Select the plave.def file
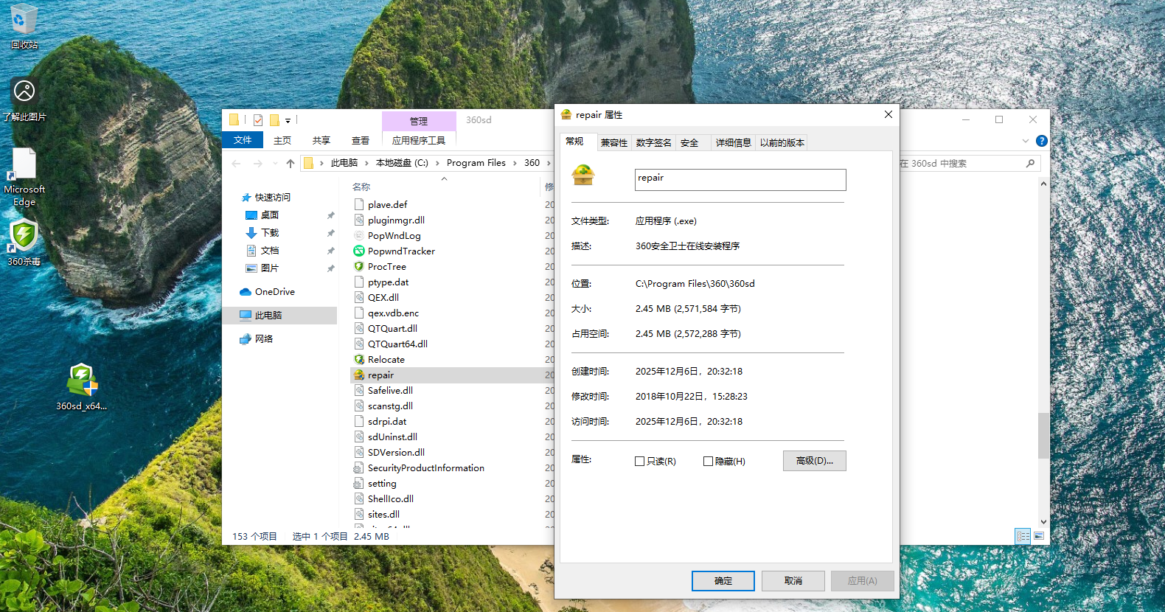 pos(388,205)
